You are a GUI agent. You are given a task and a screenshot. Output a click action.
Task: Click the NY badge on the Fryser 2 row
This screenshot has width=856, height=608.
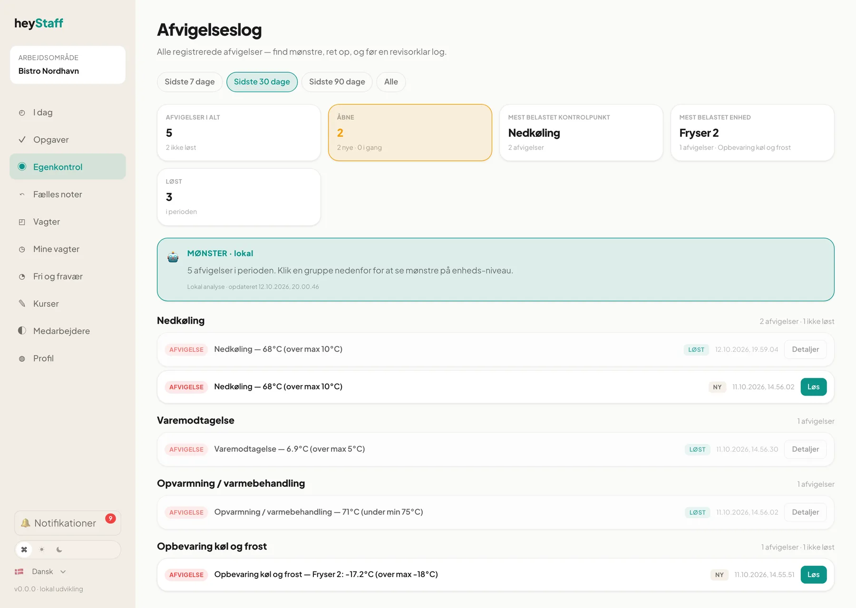point(720,575)
